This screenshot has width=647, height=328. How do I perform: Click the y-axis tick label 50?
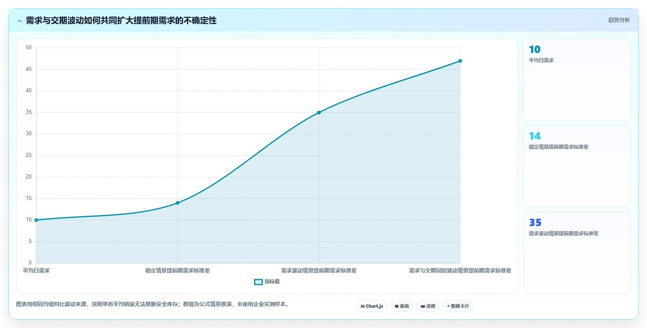click(29, 48)
